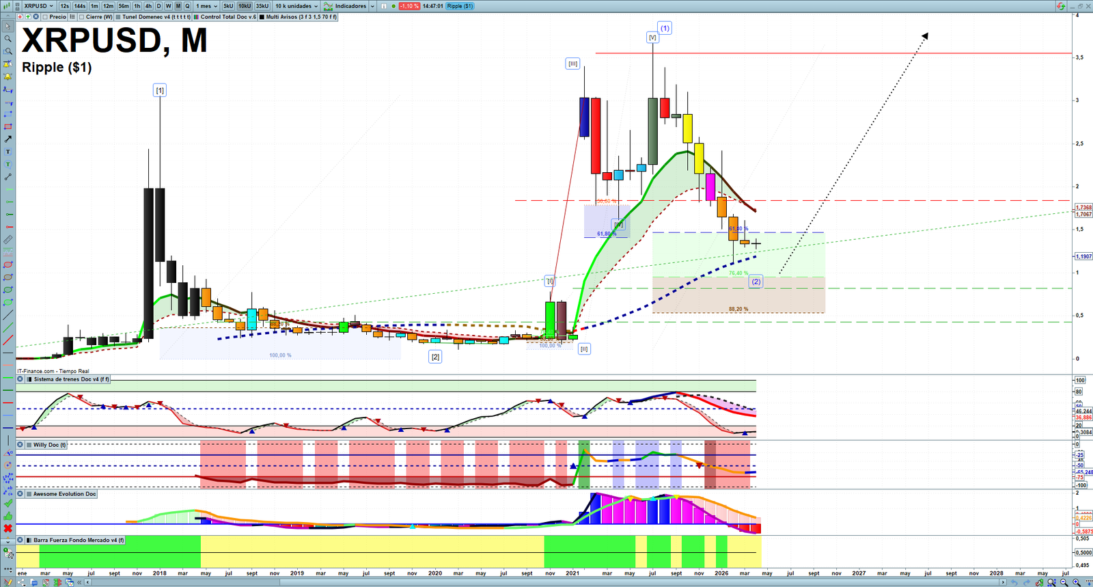Screen dimensions: 1093x587
Task: Select the speech bubble comment tool
Action: [x=8, y=164]
